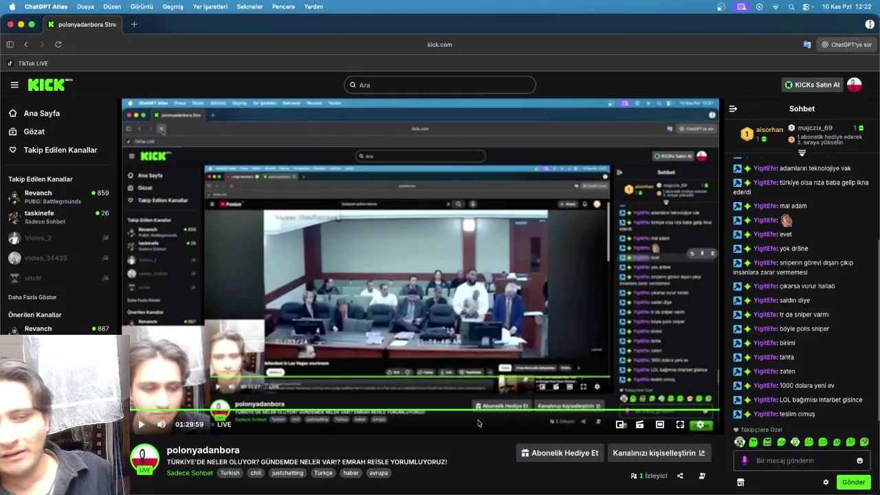880x495 pixels.
Task: Click the Gönder send button
Action: tap(853, 482)
